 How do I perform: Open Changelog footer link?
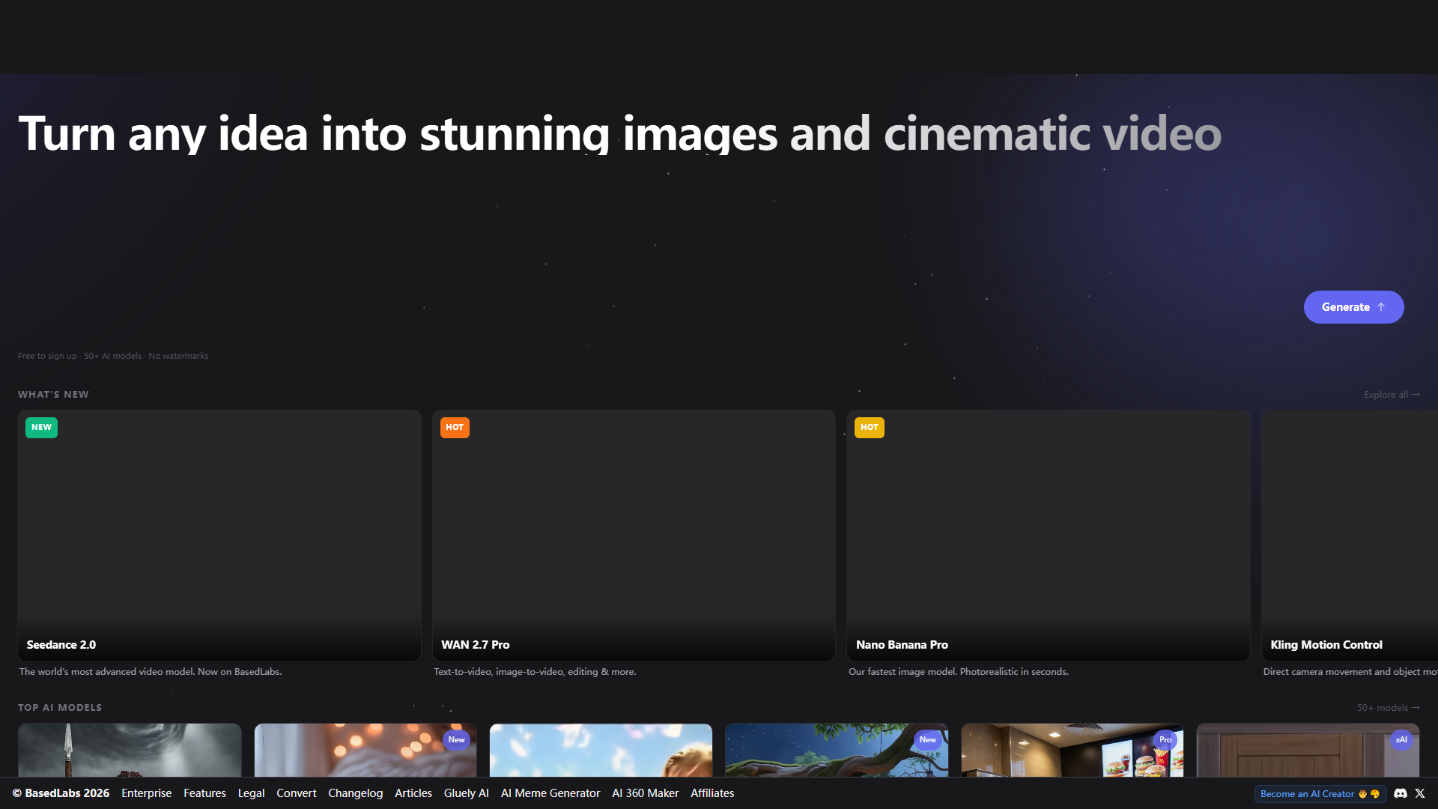pyautogui.click(x=355, y=793)
